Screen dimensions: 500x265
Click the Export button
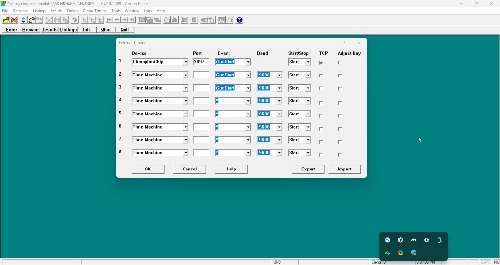click(x=308, y=169)
